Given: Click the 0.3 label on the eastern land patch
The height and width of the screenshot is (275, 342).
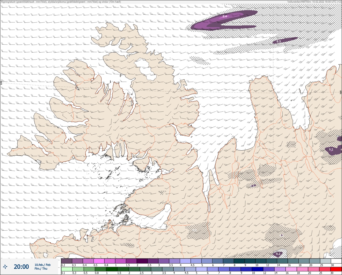Looking at the screenshot, I should tap(331, 150).
